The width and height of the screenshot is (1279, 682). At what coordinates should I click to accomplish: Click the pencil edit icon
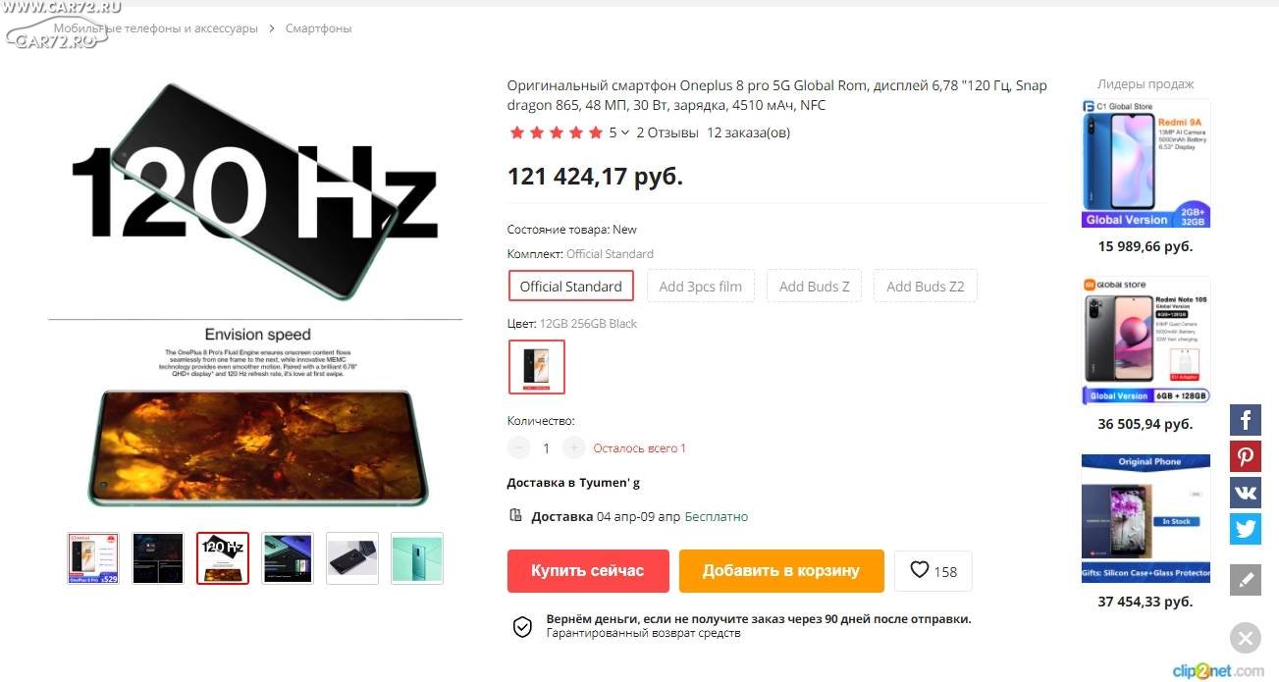pos(1245,580)
